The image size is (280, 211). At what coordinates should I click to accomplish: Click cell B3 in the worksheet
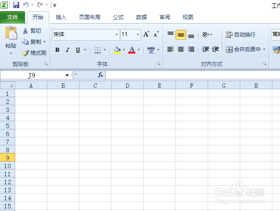[63, 109]
